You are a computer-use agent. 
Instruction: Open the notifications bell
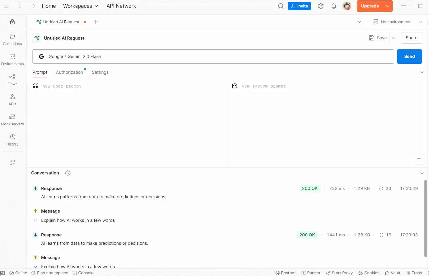pos(334,6)
